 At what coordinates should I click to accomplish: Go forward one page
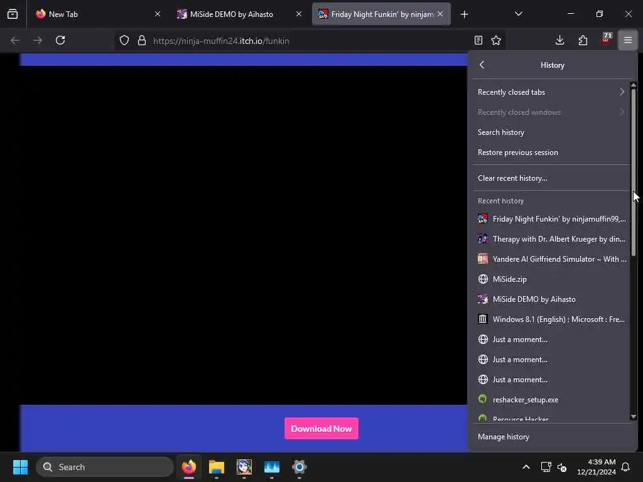coord(38,40)
